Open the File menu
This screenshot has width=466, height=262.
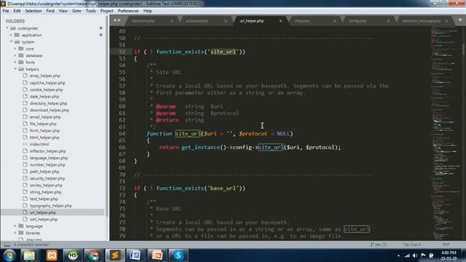coord(6,11)
